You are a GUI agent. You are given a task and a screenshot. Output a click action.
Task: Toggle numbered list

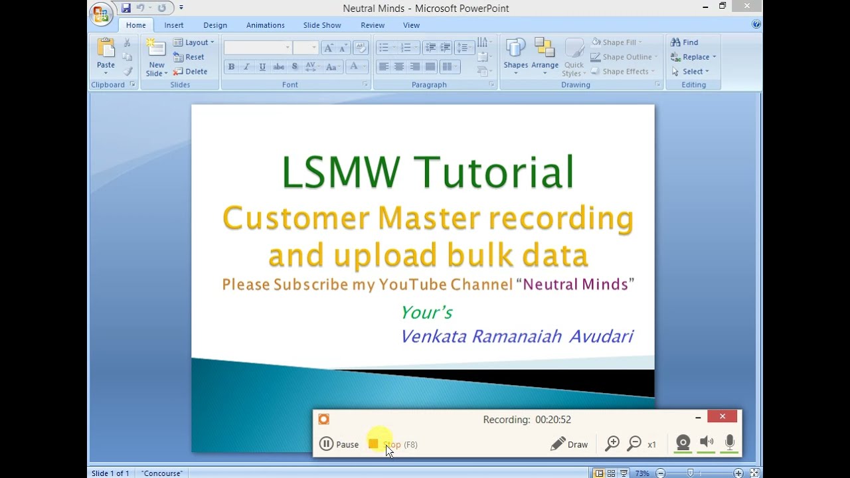(x=408, y=48)
